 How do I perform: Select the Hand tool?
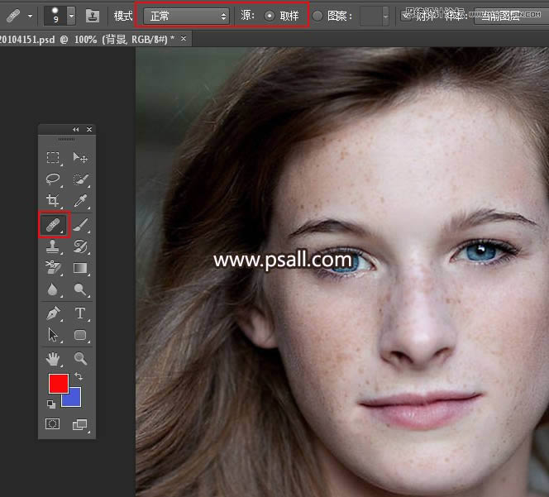(53, 358)
